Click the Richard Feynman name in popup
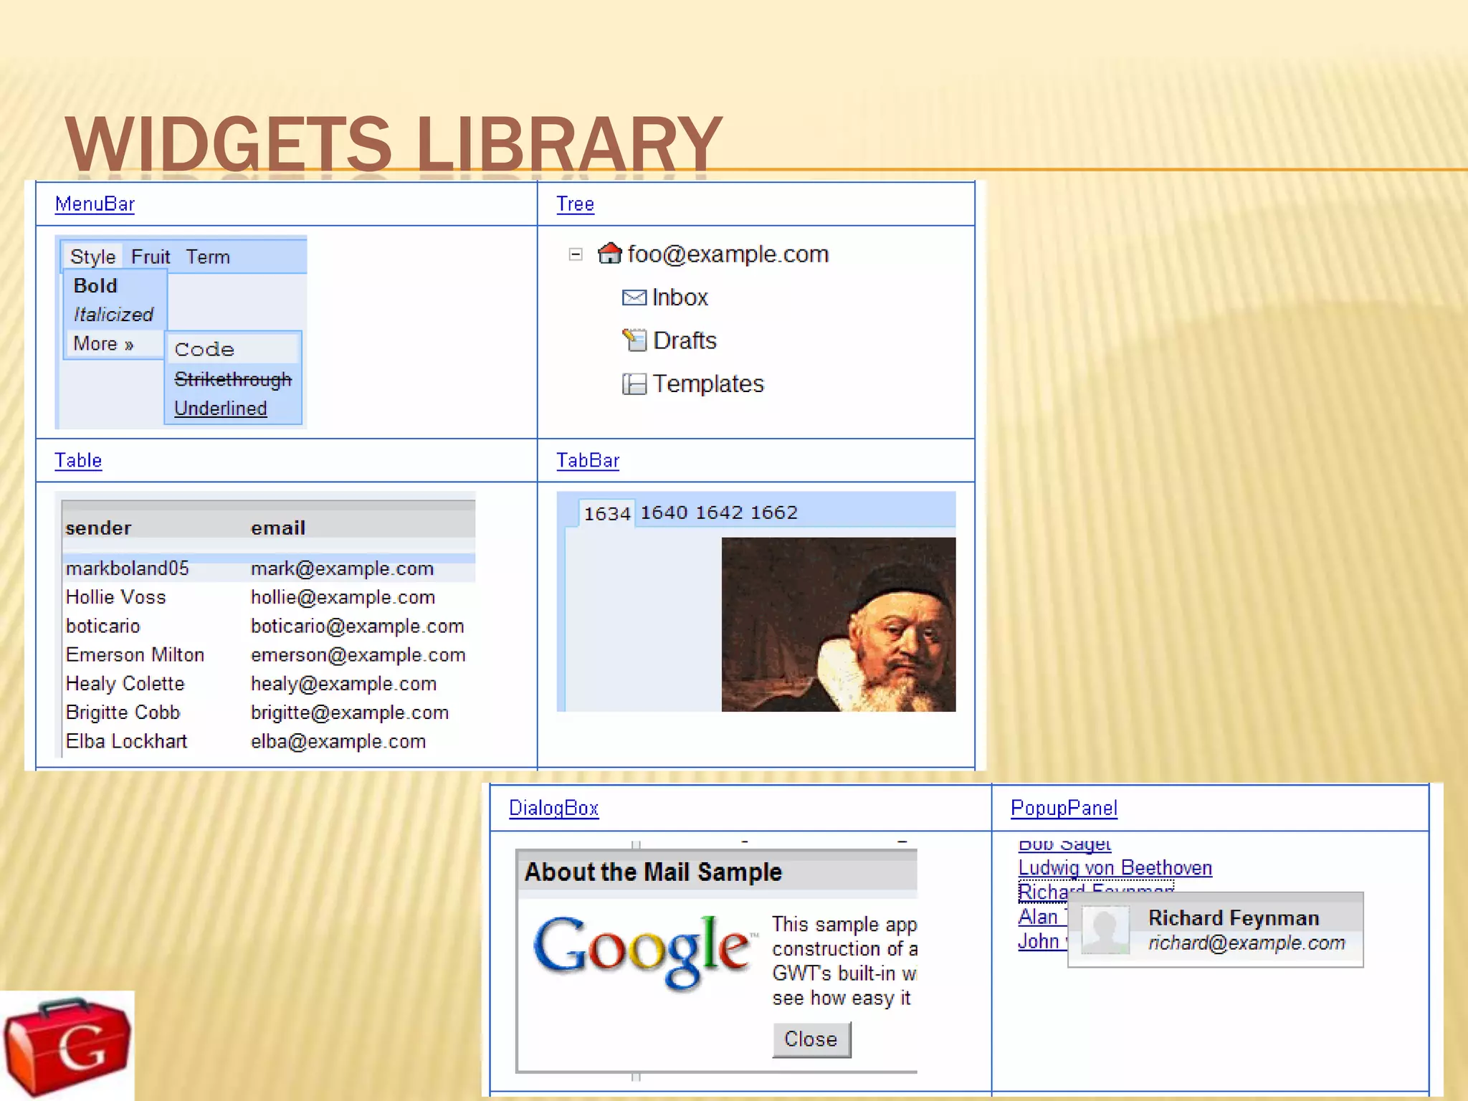 pos(1234,917)
